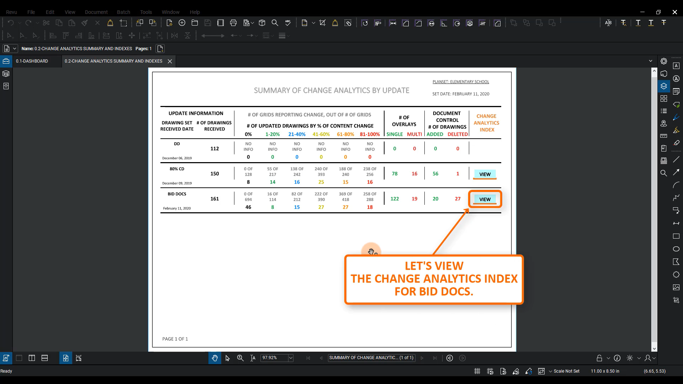Expand the tab list chevron dropdown
683x384 pixels.
pos(651,61)
